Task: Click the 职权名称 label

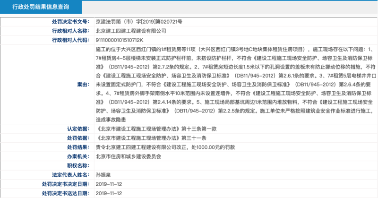Action: [x=78, y=166]
